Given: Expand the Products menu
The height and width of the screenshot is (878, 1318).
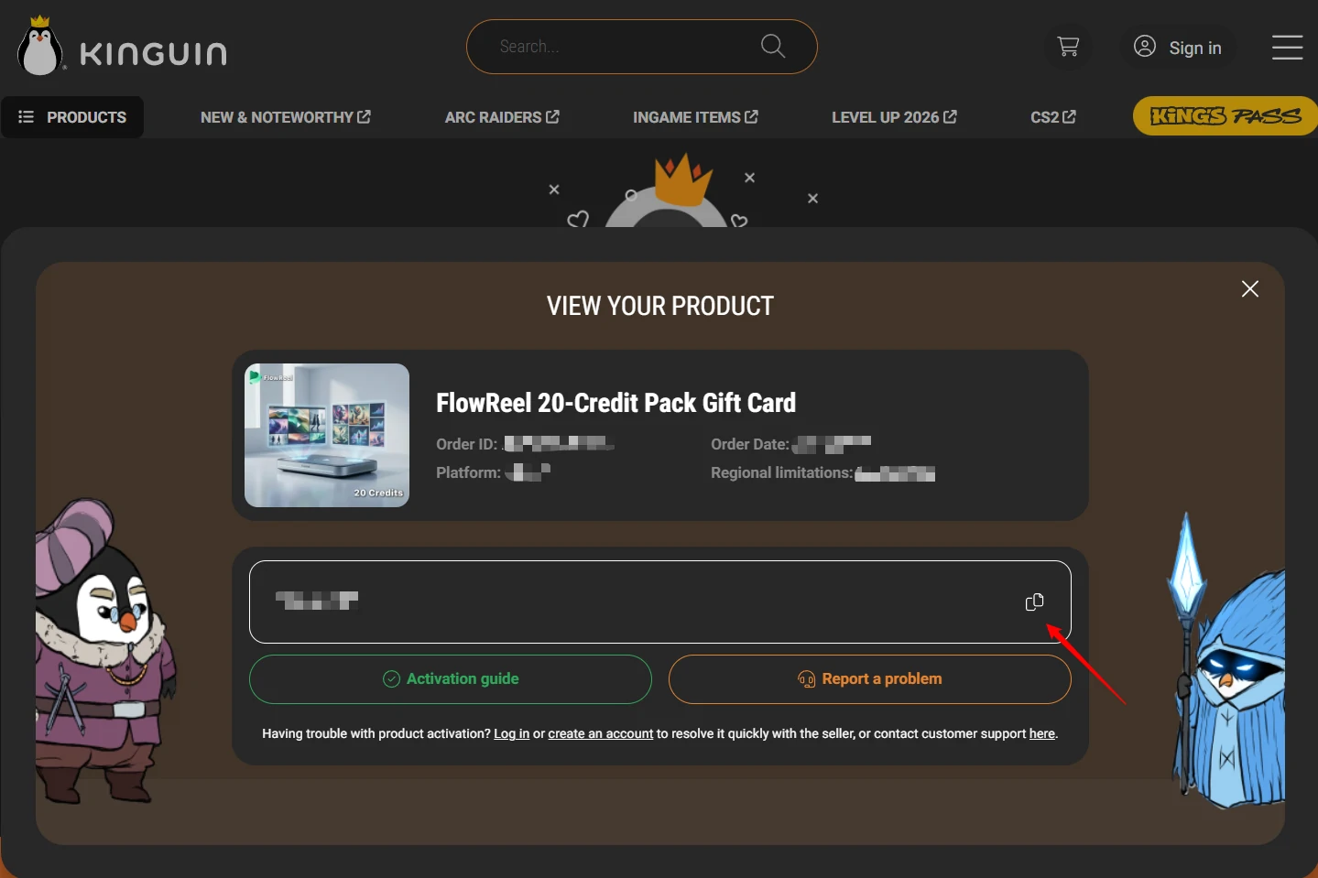Looking at the screenshot, I should click(x=72, y=117).
